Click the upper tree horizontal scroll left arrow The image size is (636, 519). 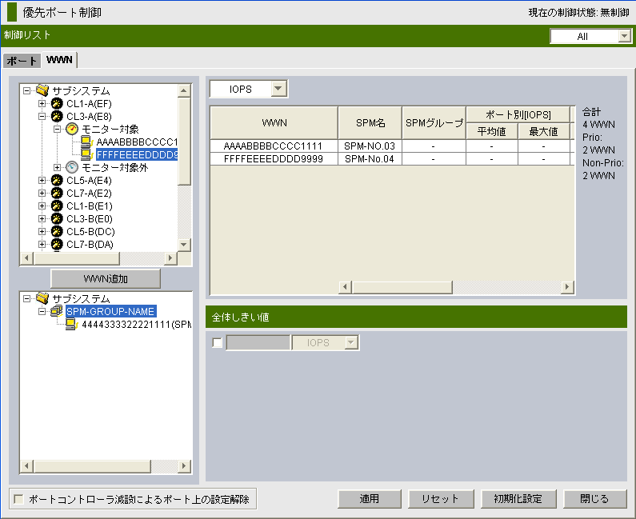(x=26, y=258)
